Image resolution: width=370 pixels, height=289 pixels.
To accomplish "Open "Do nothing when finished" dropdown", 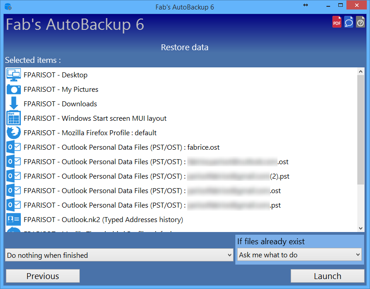I will click(119, 255).
